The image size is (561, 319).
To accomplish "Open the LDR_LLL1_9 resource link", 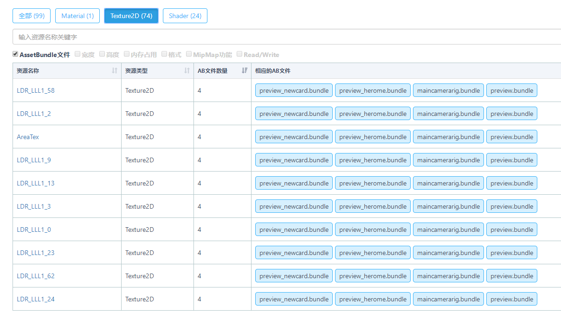I will click(34, 160).
